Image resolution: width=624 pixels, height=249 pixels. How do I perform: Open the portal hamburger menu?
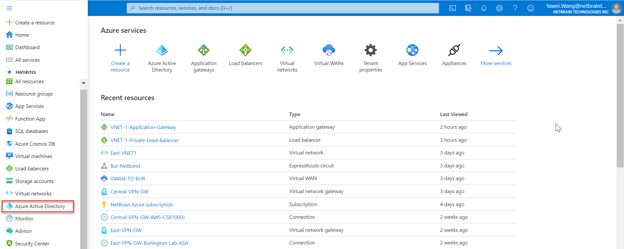coord(9,8)
